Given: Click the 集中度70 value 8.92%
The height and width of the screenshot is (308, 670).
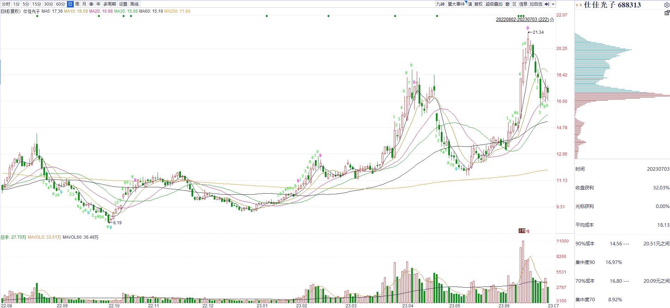Looking at the screenshot, I should [615, 300].
